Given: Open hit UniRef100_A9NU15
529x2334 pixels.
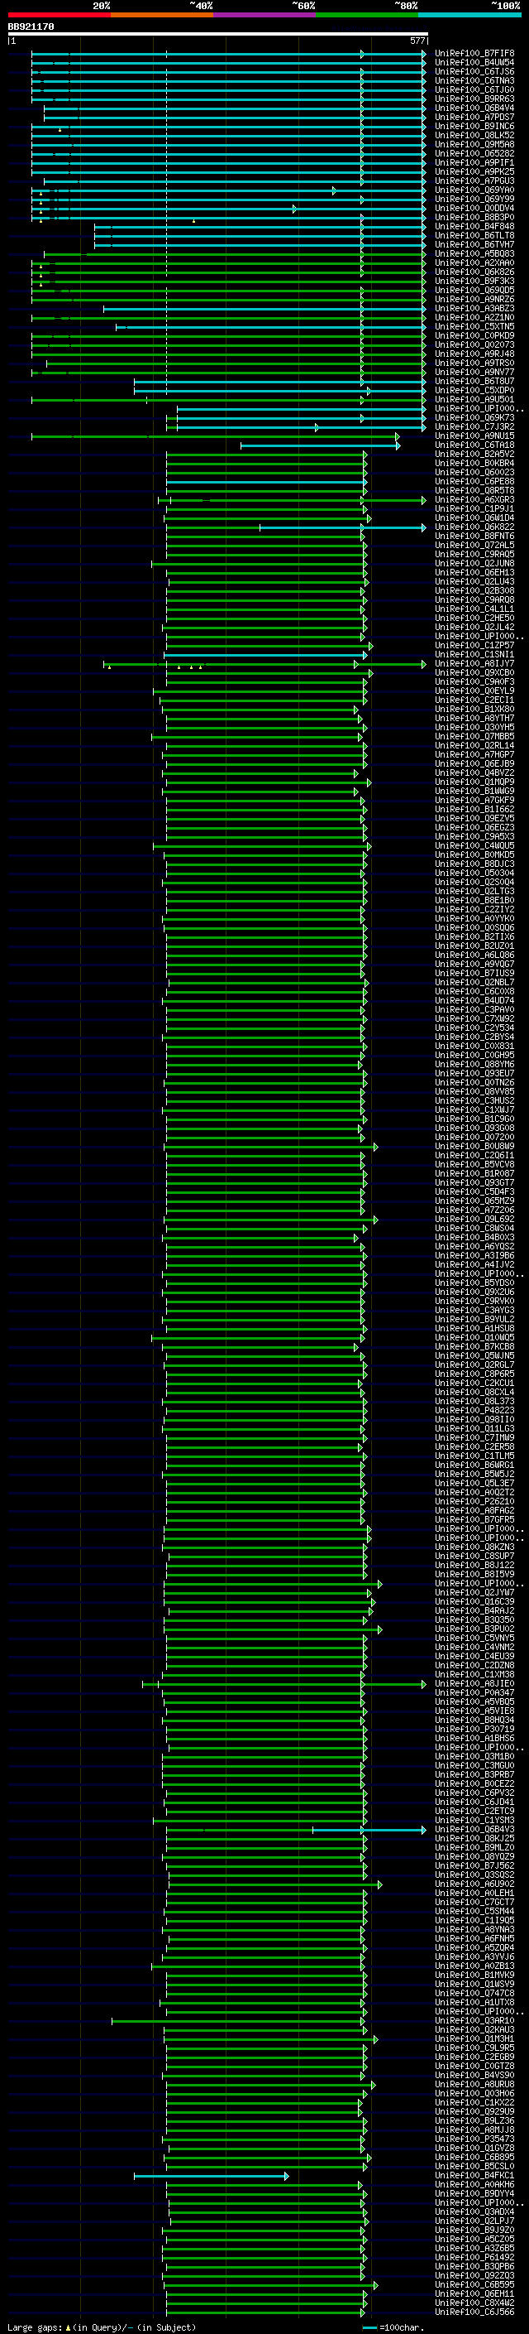Looking at the screenshot, I should [474, 436].
